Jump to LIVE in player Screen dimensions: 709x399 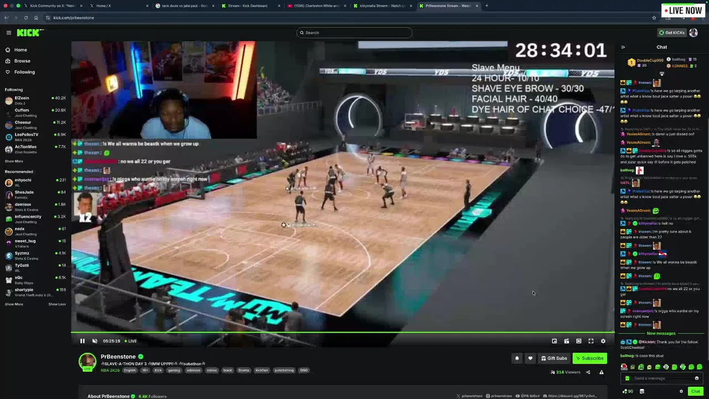pos(131,341)
